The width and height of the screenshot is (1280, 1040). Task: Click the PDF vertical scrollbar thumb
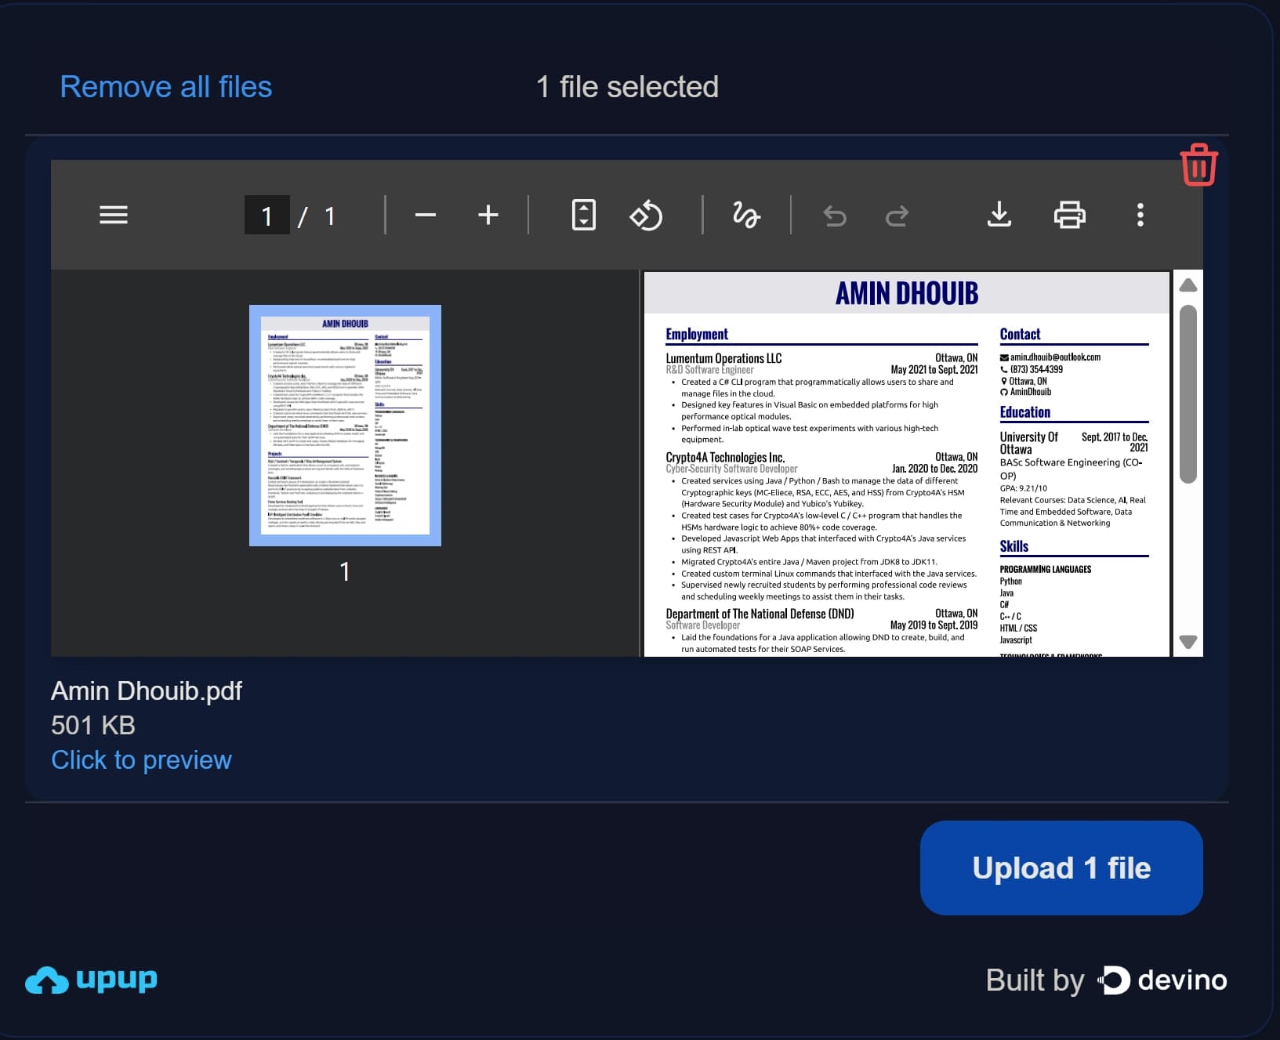point(1188,394)
